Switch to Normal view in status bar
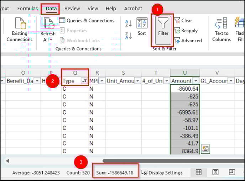Image resolution: width=245 pixels, height=181 pixels. [199, 172]
